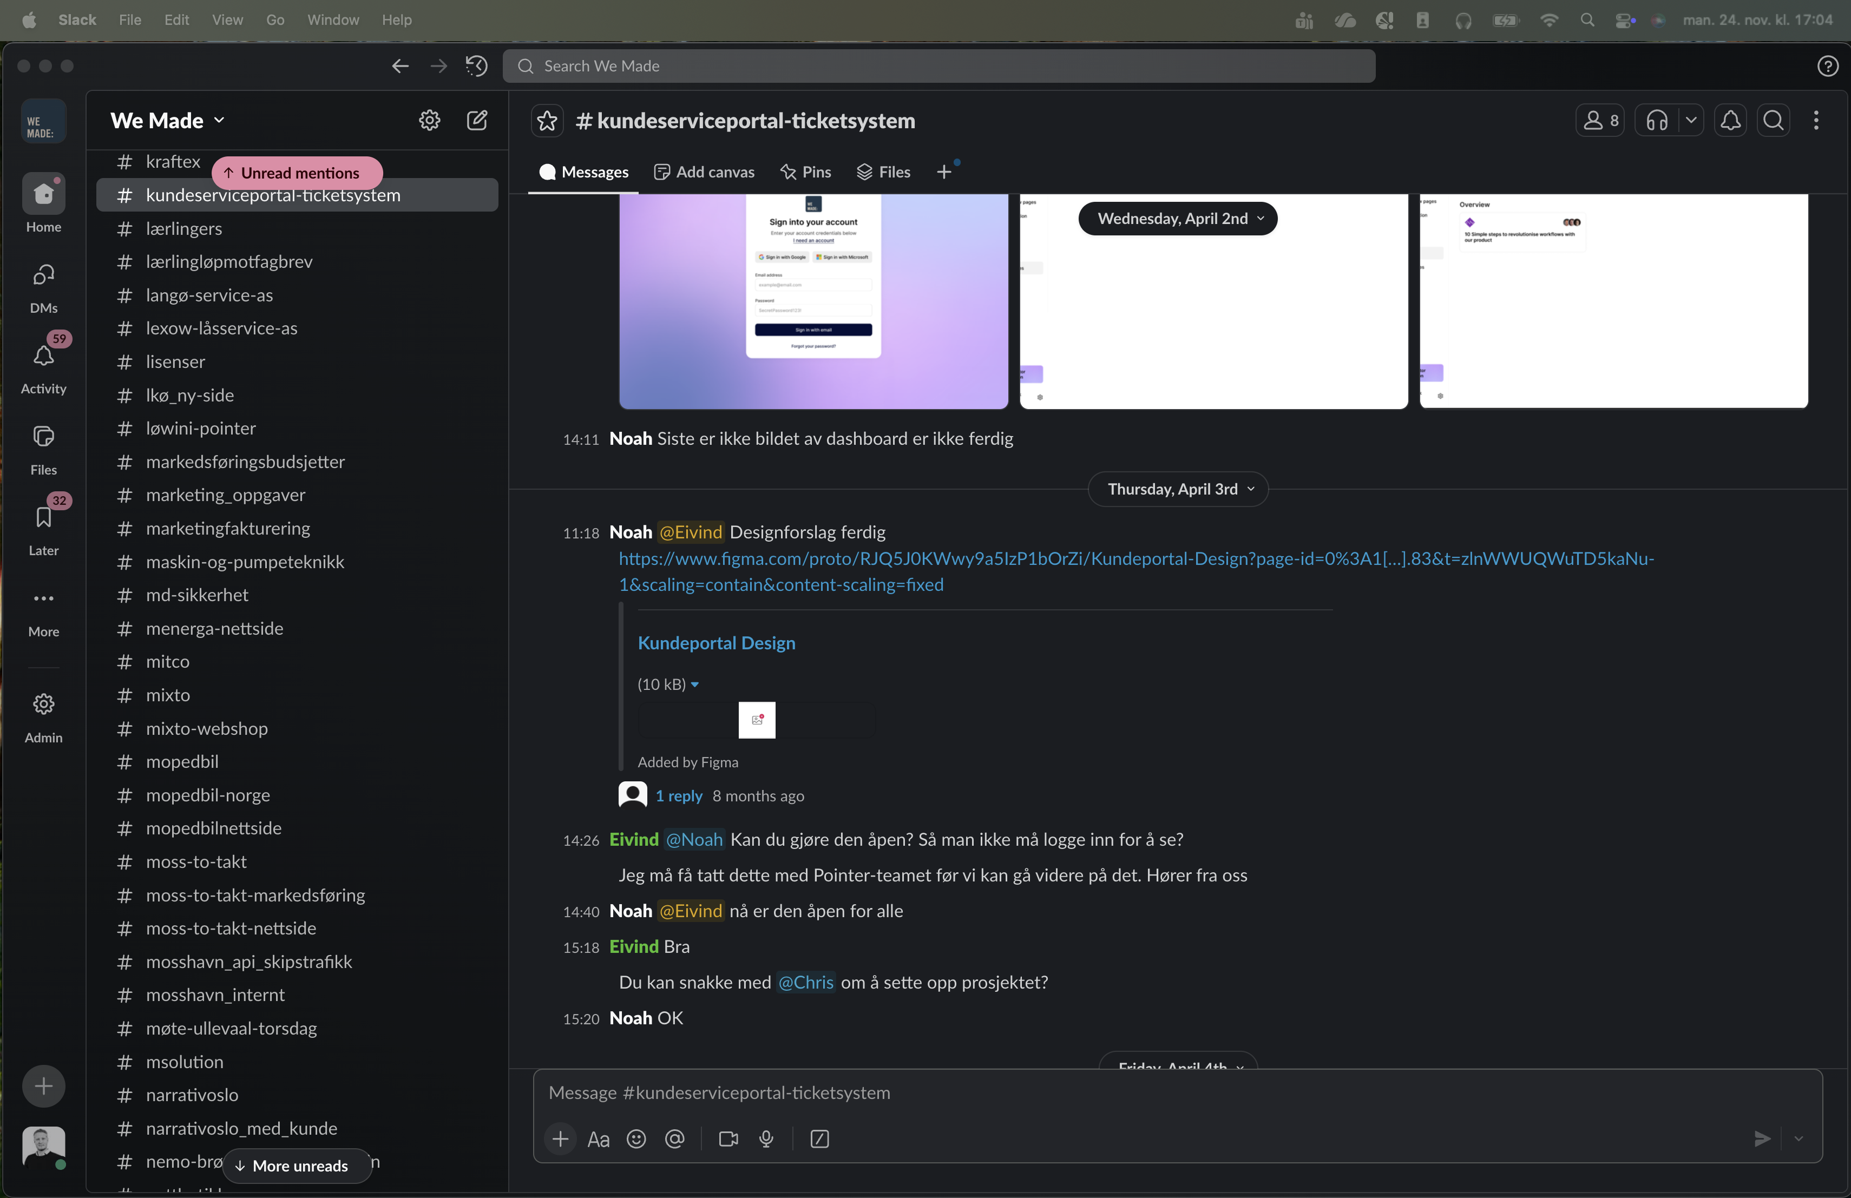Click the mention @ icon in composer
1851x1198 pixels.
pyautogui.click(x=674, y=1139)
